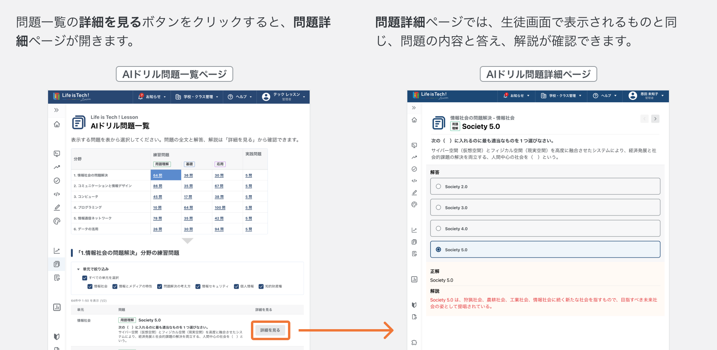Screen dimensions: 717x350
Task: Open AI drill documents icon in list page sidebar
Action: (57, 264)
